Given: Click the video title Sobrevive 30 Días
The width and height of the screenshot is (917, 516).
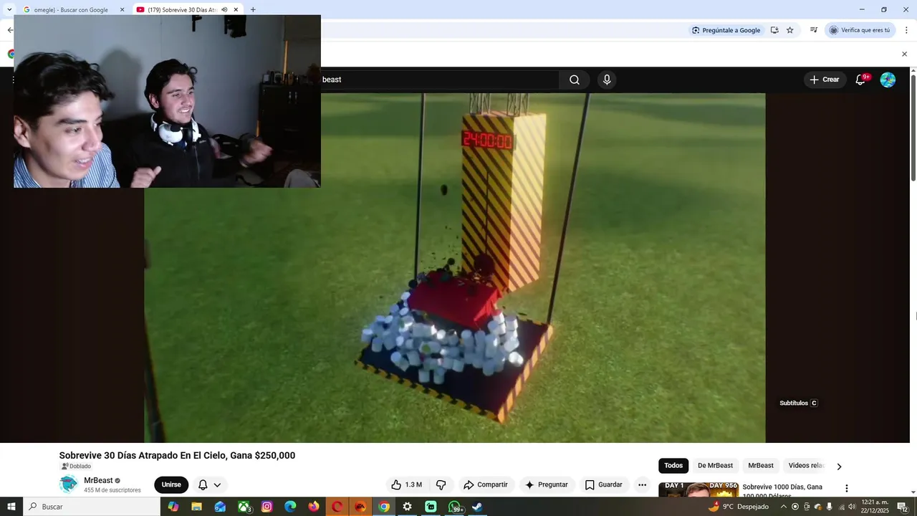Looking at the screenshot, I should [177, 455].
